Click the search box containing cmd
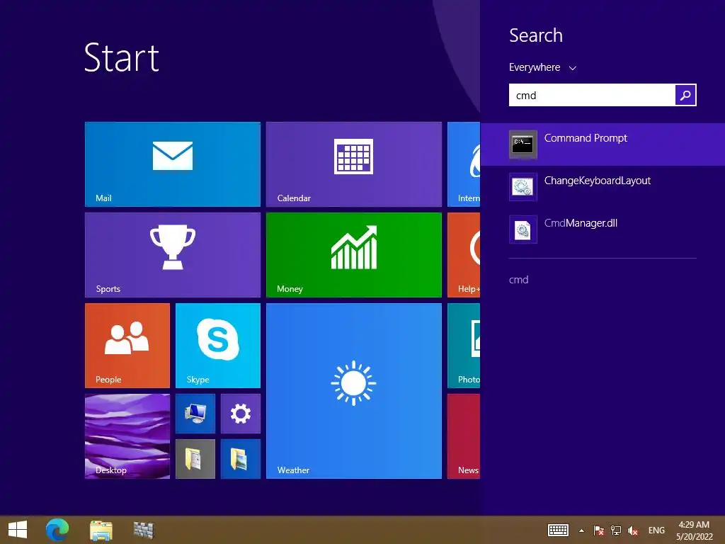This screenshot has height=544, width=725. click(x=592, y=96)
